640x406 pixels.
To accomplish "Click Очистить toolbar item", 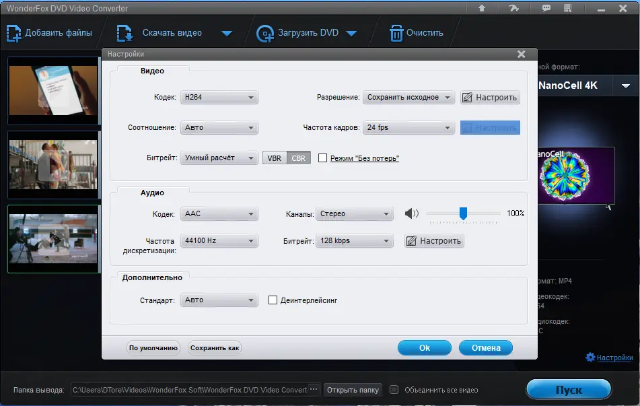I will point(425,33).
